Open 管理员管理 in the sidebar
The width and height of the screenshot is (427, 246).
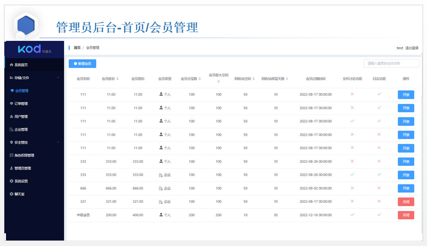point(34,168)
